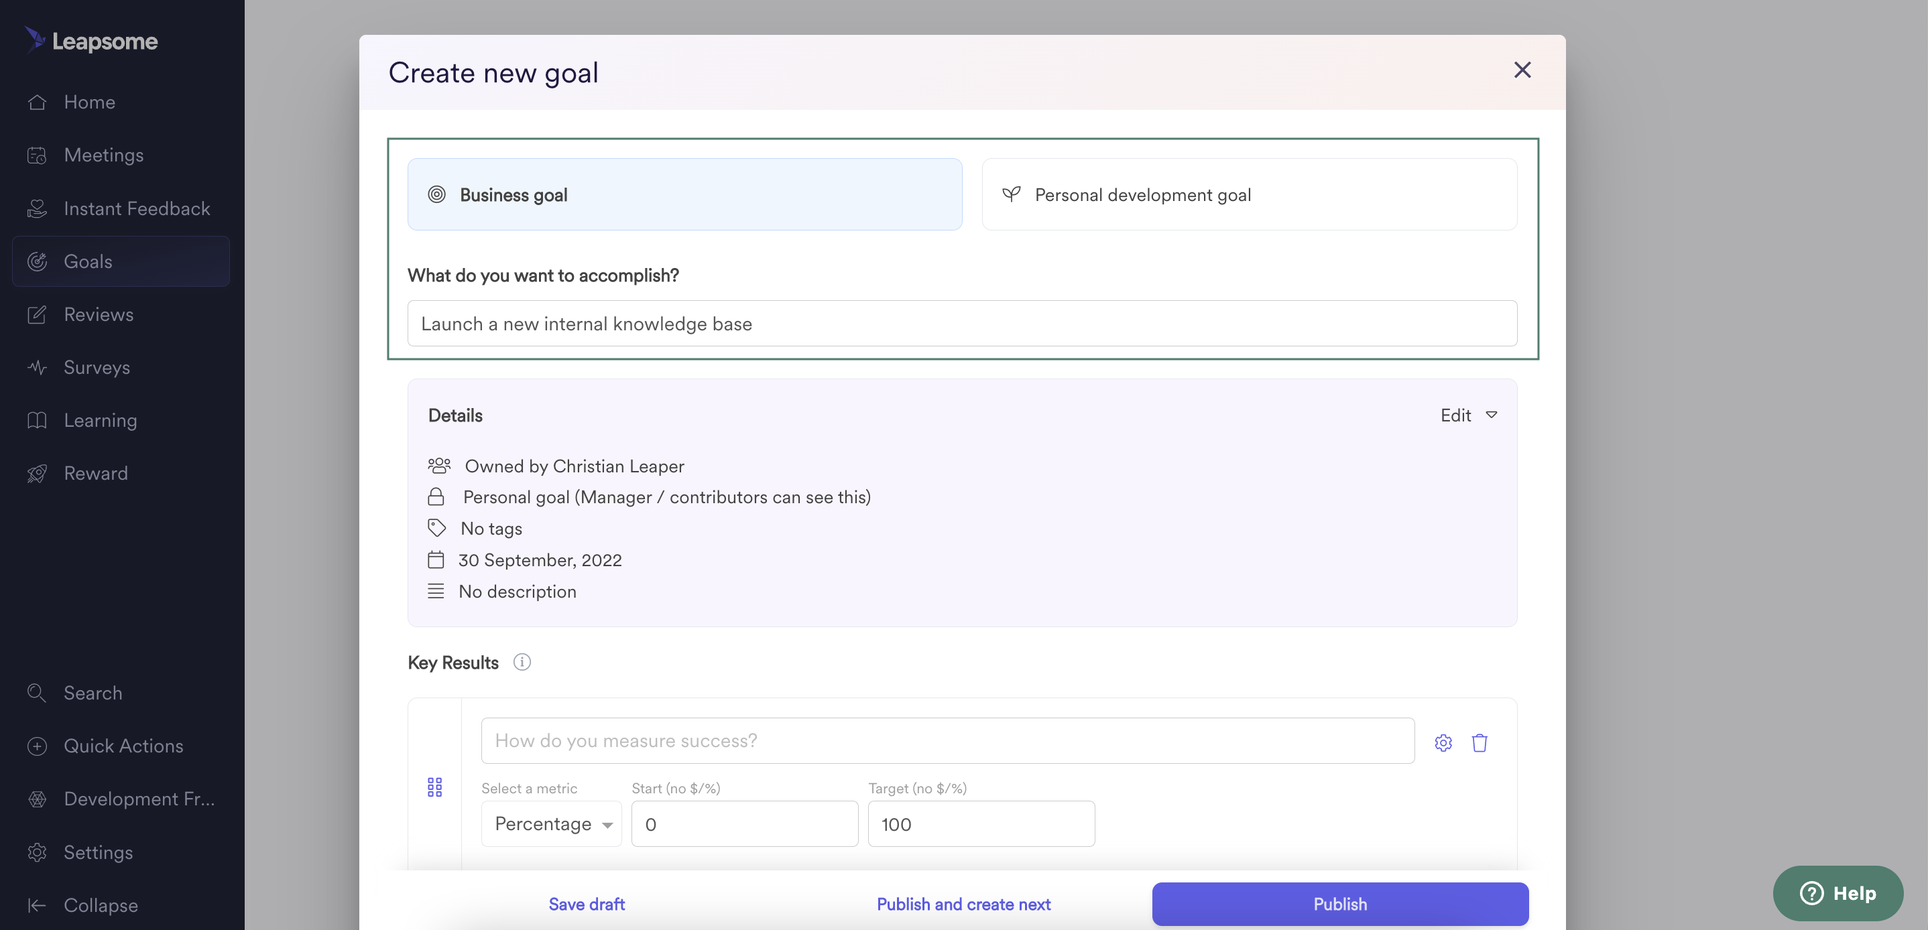Viewport: 1928px width, 930px height.
Task: Click the key result drag handle grid icon
Action: 435,787
